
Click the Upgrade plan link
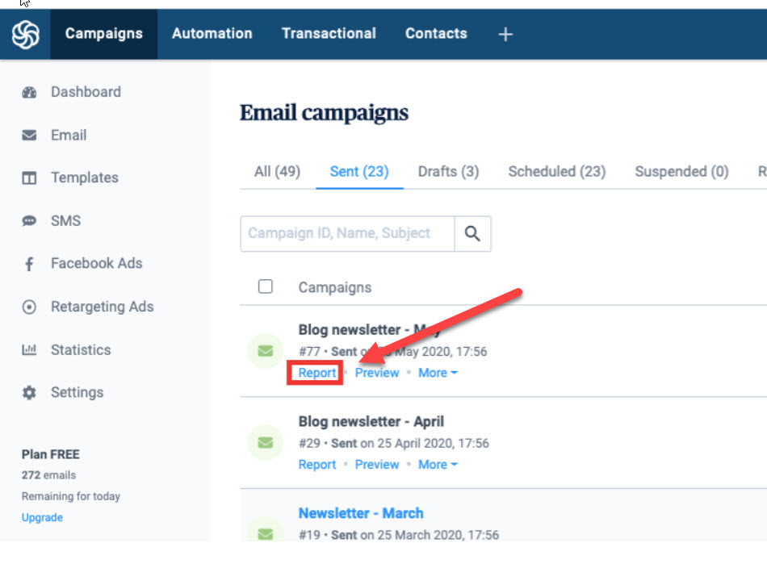42,517
